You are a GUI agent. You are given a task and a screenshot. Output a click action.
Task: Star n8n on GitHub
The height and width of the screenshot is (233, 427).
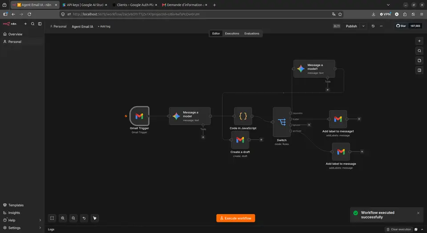[401, 26]
